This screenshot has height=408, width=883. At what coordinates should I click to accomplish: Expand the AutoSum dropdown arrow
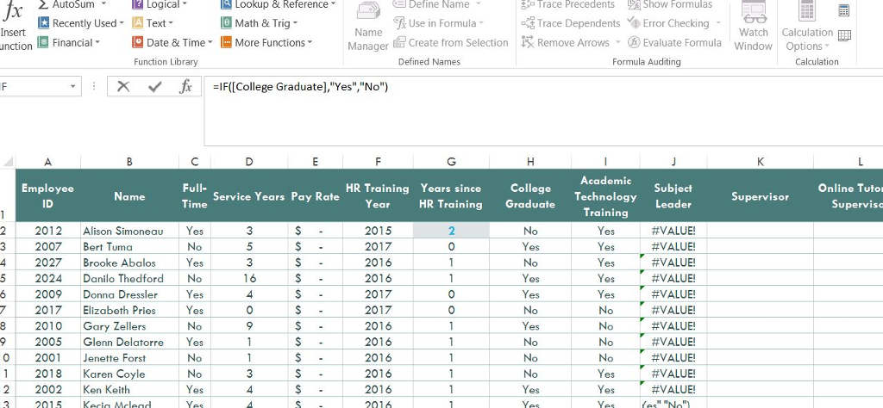(x=103, y=4)
